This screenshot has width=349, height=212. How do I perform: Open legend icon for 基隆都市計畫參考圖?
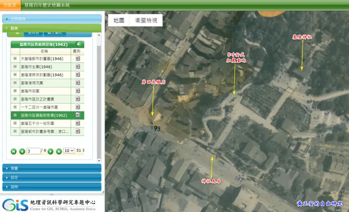pyautogui.click(x=78, y=131)
